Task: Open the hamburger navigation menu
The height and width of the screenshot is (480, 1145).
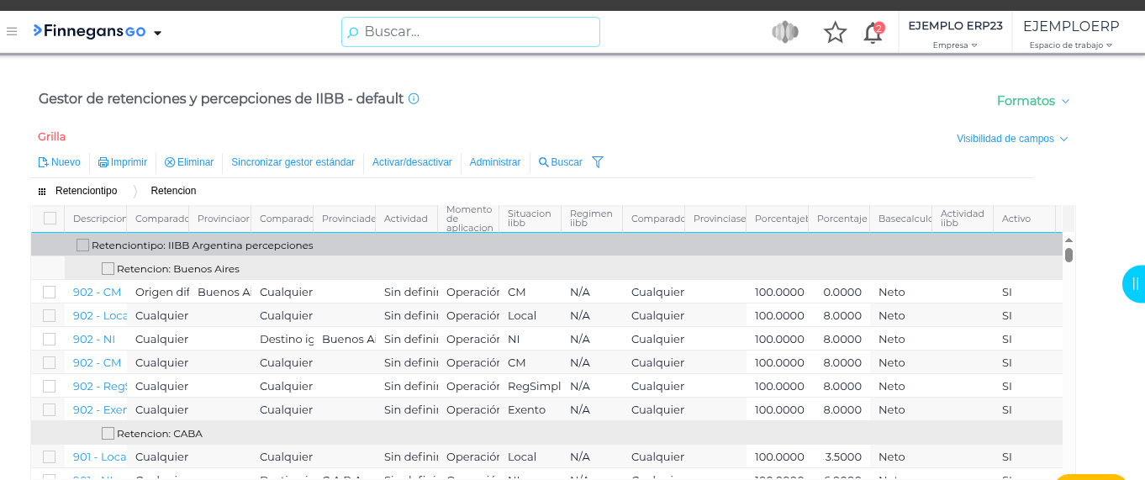Action: click(12, 32)
